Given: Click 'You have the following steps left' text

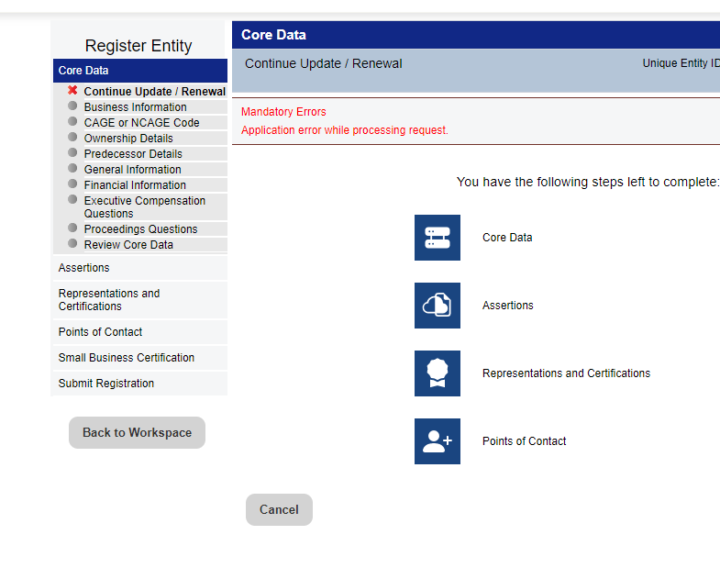Looking at the screenshot, I should [588, 182].
